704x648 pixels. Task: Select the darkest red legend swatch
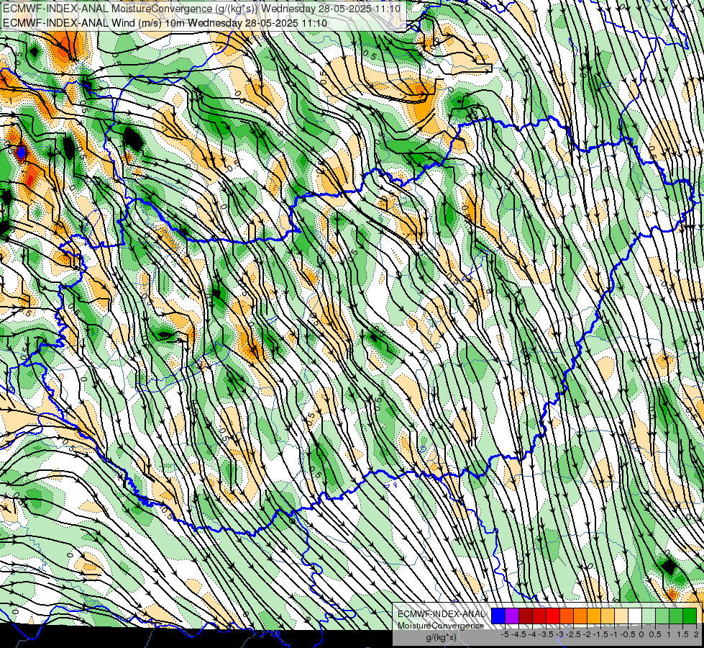(526, 616)
